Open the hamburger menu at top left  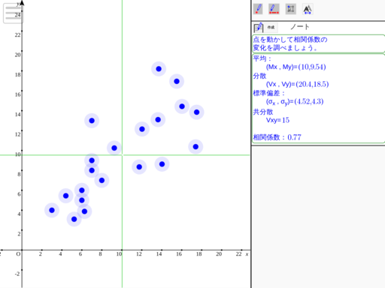coord(14,13)
